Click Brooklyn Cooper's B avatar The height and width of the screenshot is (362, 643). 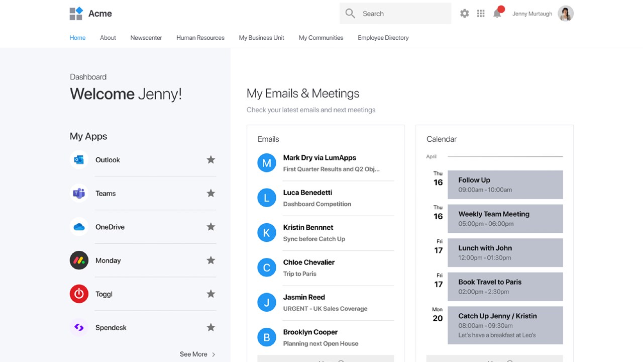coord(267,337)
